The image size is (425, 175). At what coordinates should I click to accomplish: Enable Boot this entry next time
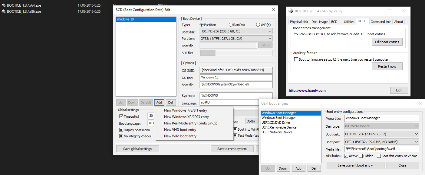click(379, 156)
